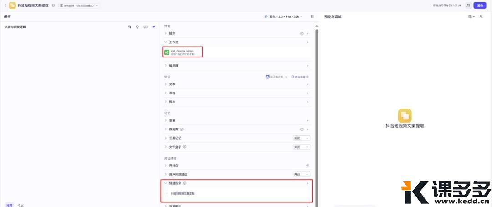This screenshot has height=207, width=492.
Task: Click the compare panel icon in 人设与回复逻辑
Action: [146, 27]
